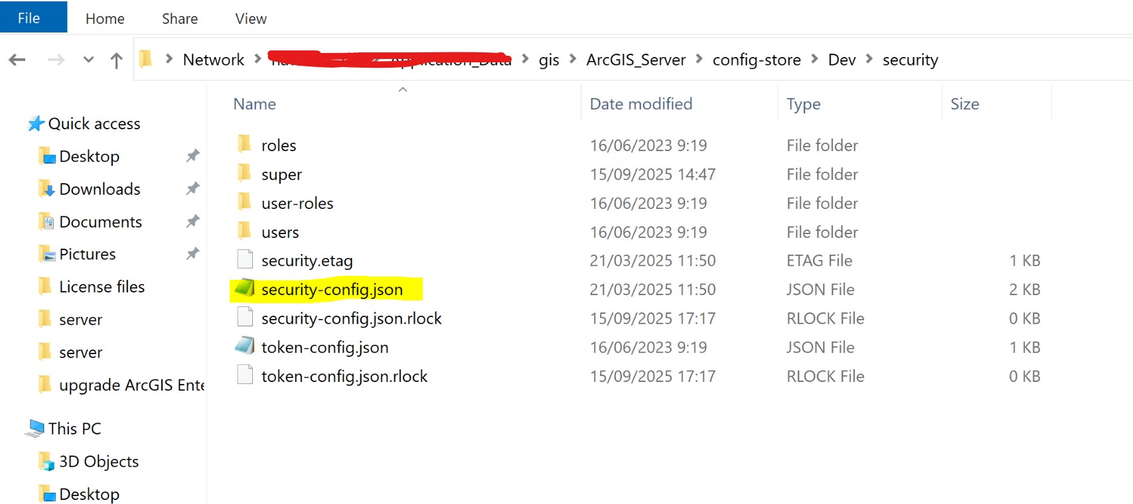Expand the recent locations dropdown arrow
This screenshot has height=504, width=1133.
88,59
